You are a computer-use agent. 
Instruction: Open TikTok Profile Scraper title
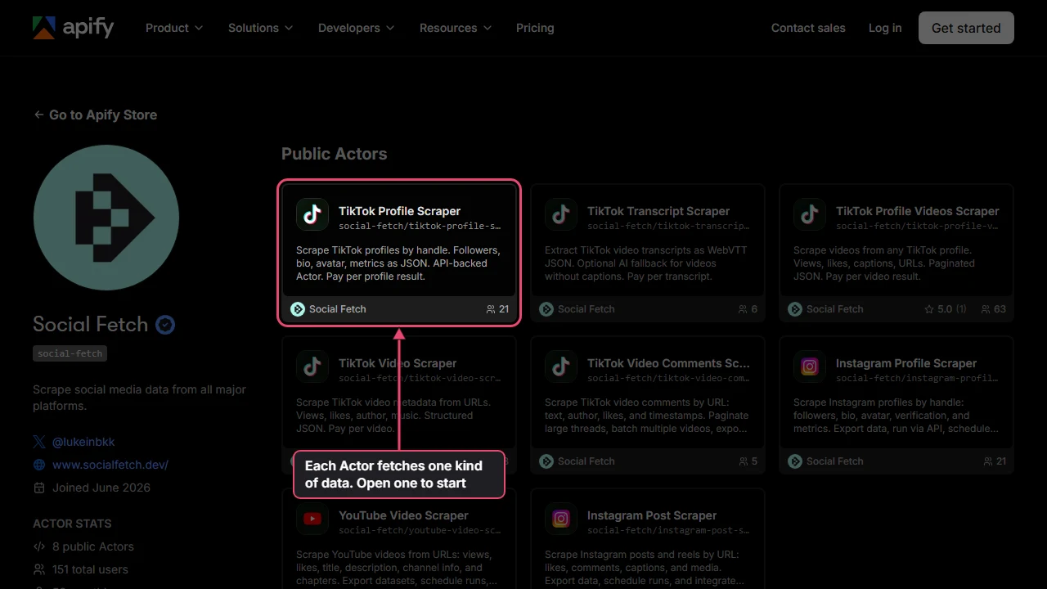[399, 211]
